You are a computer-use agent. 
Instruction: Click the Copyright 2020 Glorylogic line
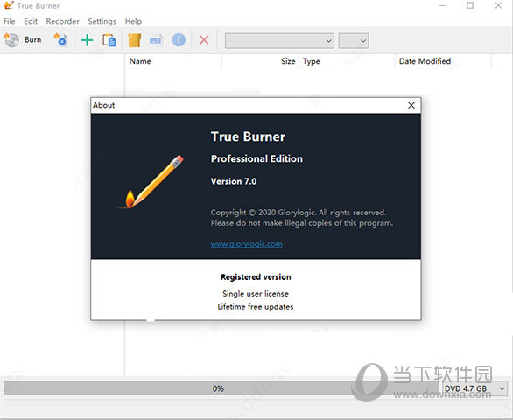pyautogui.click(x=299, y=213)
